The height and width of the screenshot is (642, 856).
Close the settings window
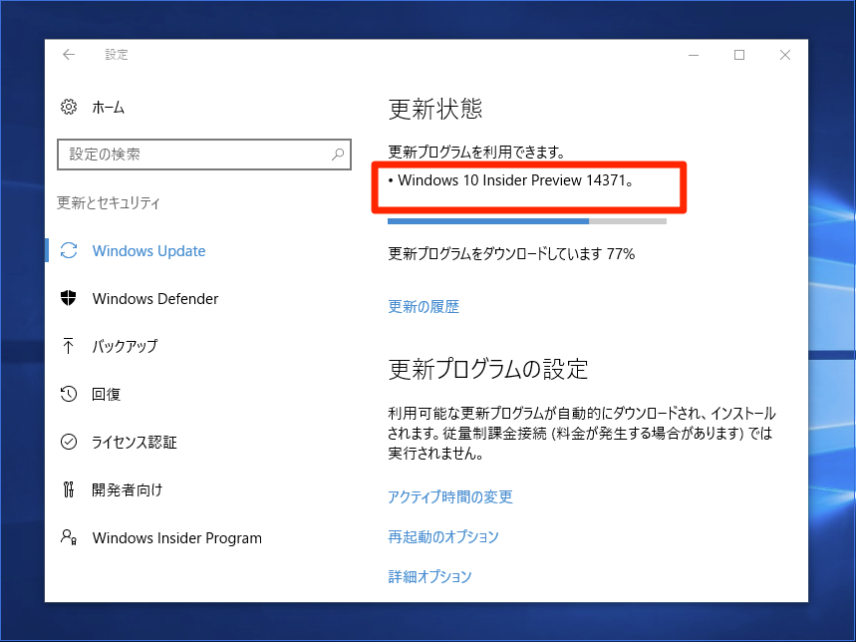[785, 55]
